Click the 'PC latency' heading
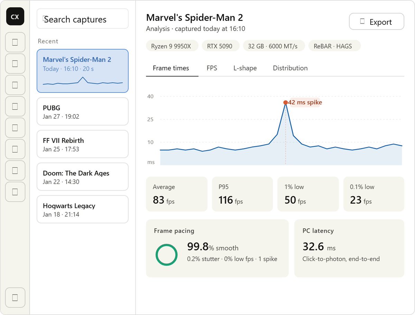Screen dimensions: 415x315 318,231
